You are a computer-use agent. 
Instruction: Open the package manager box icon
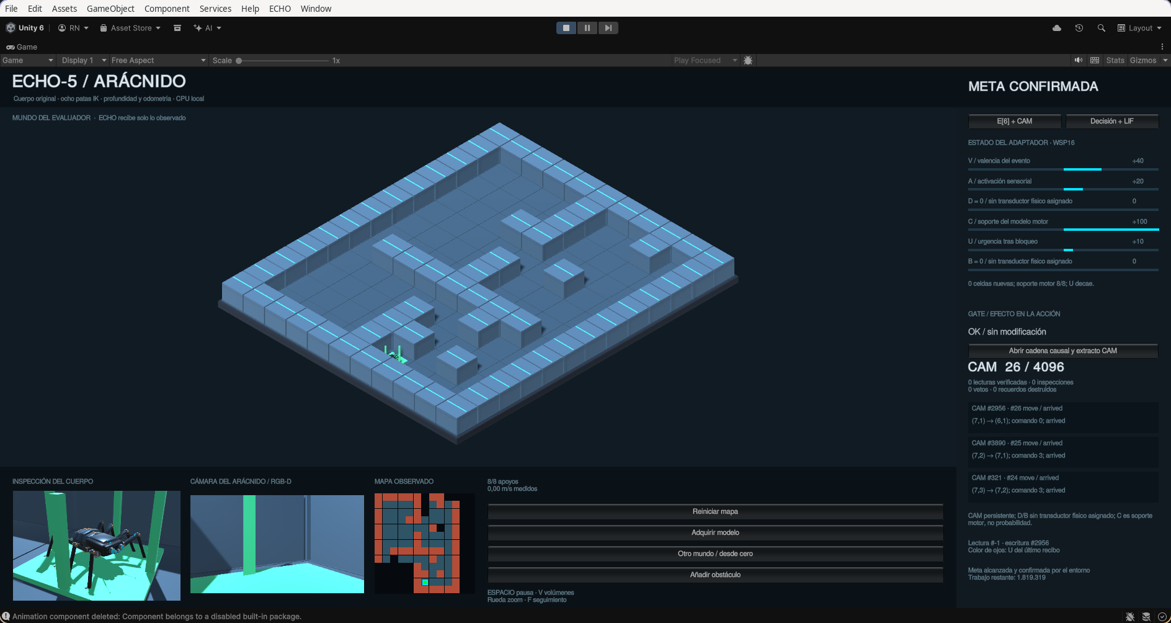point(177,28)
